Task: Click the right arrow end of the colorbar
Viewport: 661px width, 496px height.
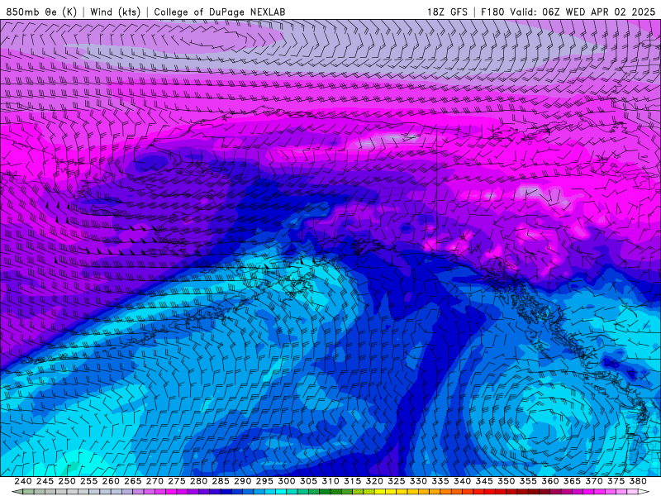Action: pyautogui.click(x=644, y=492)
